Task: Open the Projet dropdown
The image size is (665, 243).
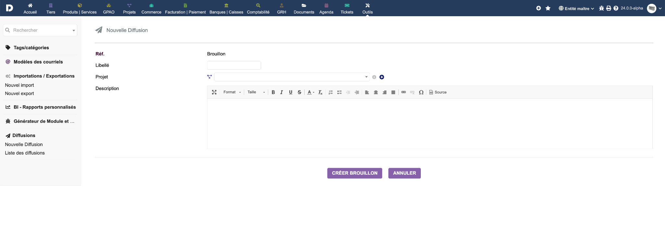Action: (x=292, y=77)
